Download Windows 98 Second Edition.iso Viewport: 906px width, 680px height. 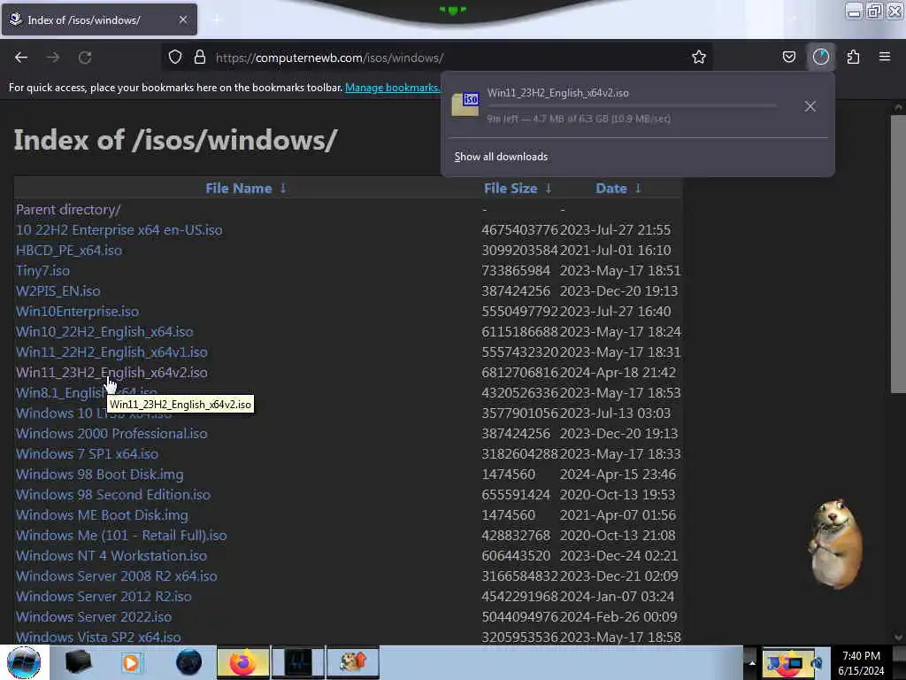tap(113, 495)
